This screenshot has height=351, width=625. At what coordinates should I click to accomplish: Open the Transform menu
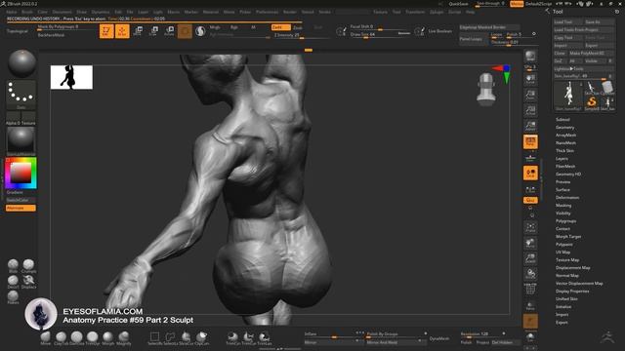415,12
